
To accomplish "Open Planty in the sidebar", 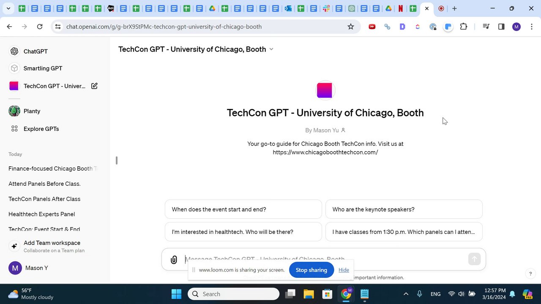I will click(55, 111).
